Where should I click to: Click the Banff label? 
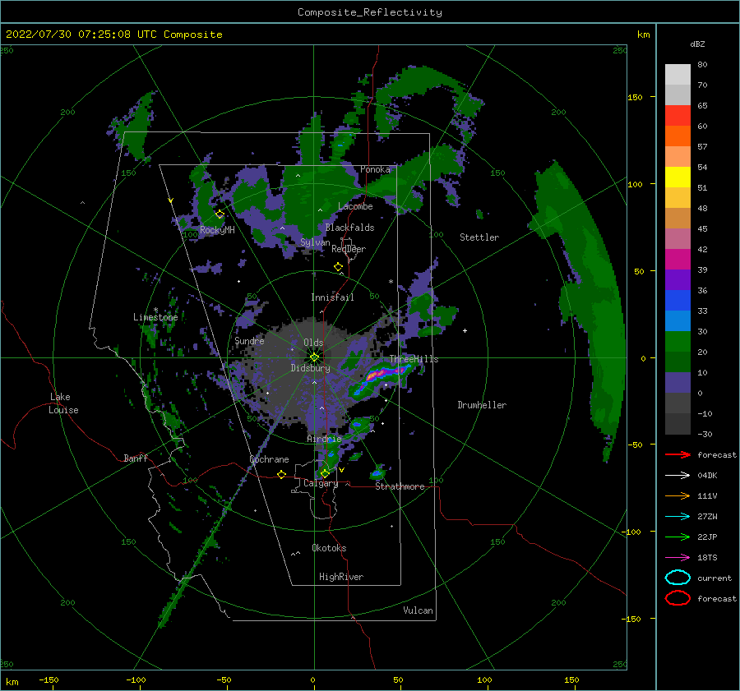click(x=136, y=458)
